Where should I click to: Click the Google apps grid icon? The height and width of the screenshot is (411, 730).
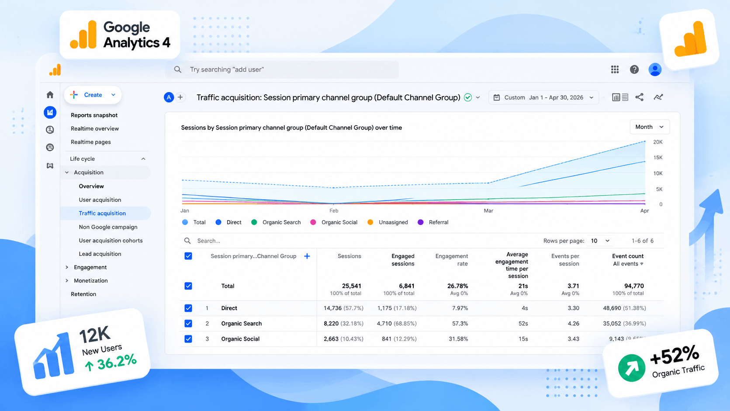(615, 69)
